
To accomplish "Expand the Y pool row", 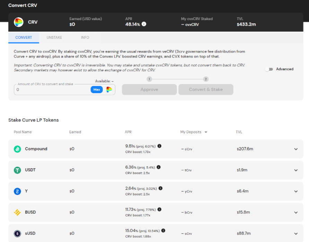I will [x=296, y=191].
